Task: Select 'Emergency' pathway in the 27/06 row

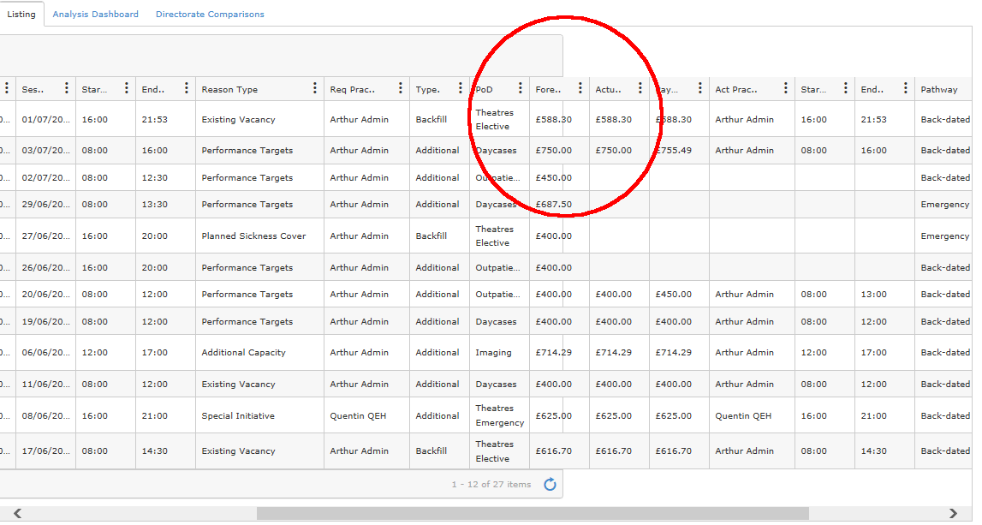Action: coord(944,236)
